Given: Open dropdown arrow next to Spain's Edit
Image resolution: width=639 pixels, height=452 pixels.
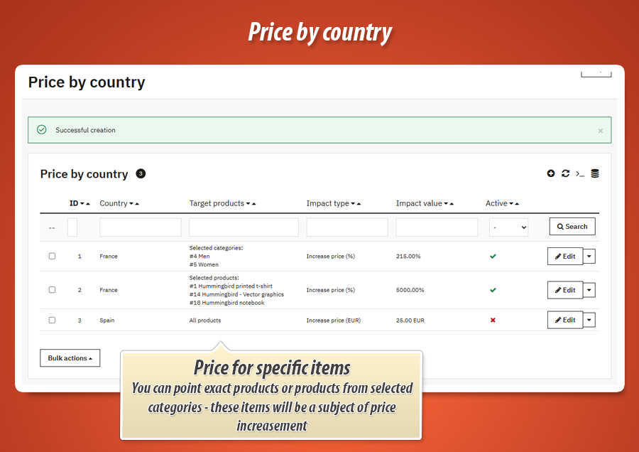Looking at the screenshot, I should point(589,321).
